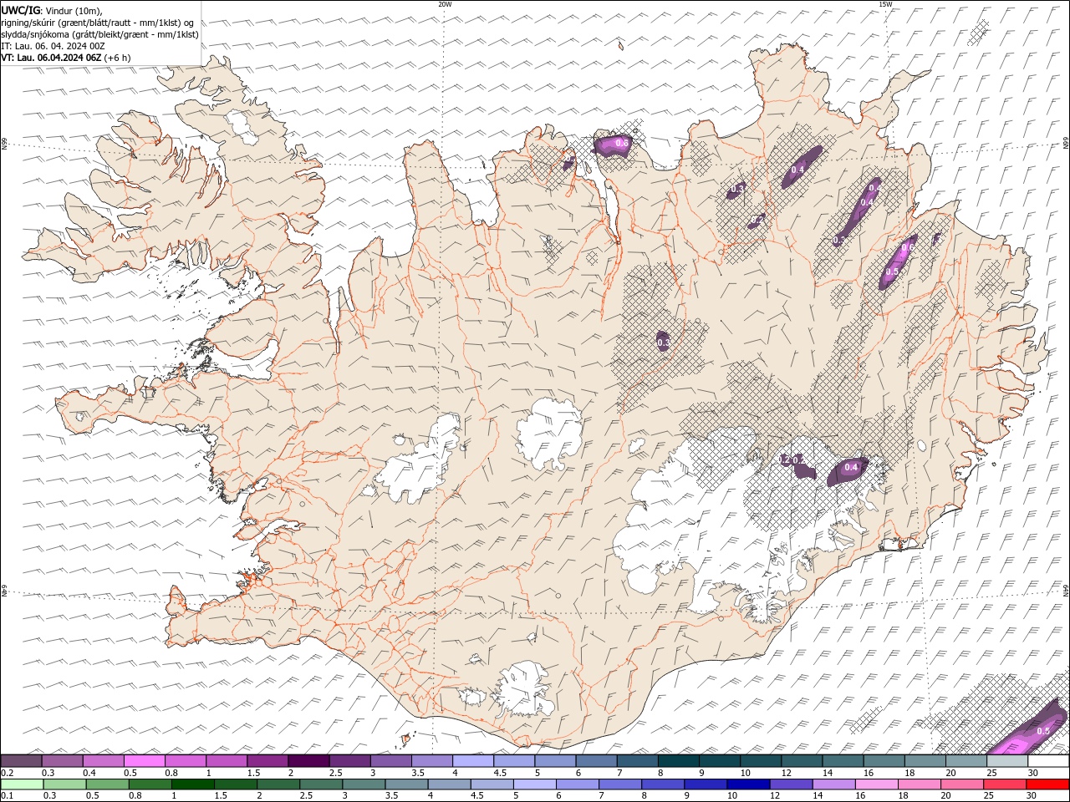Click the bright pink 0.5 swatch in upper legend row

[145, 760]
